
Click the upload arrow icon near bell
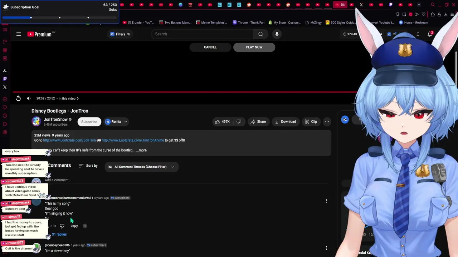(x=418, y=34)
